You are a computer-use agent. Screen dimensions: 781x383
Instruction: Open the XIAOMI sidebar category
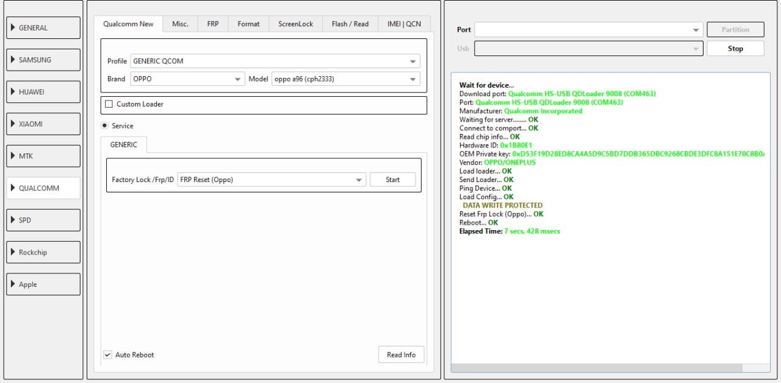(43, 124)
